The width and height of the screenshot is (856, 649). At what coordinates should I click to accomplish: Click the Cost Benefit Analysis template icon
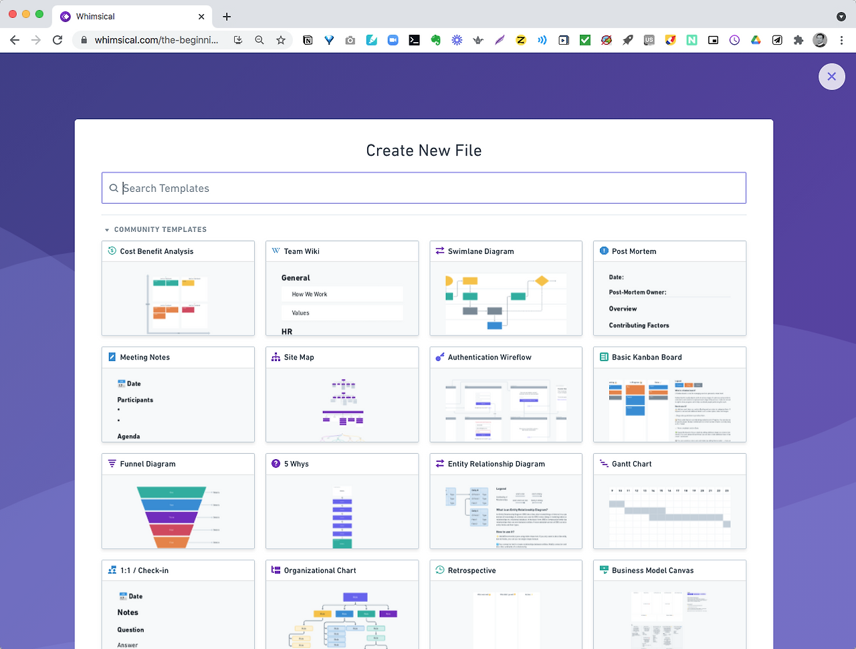(112, 251)
